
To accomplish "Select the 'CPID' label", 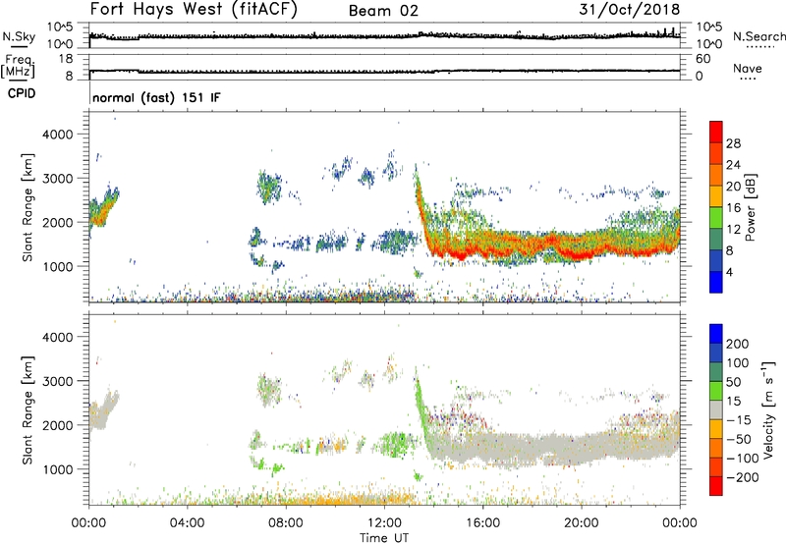I will coord(22,93).
